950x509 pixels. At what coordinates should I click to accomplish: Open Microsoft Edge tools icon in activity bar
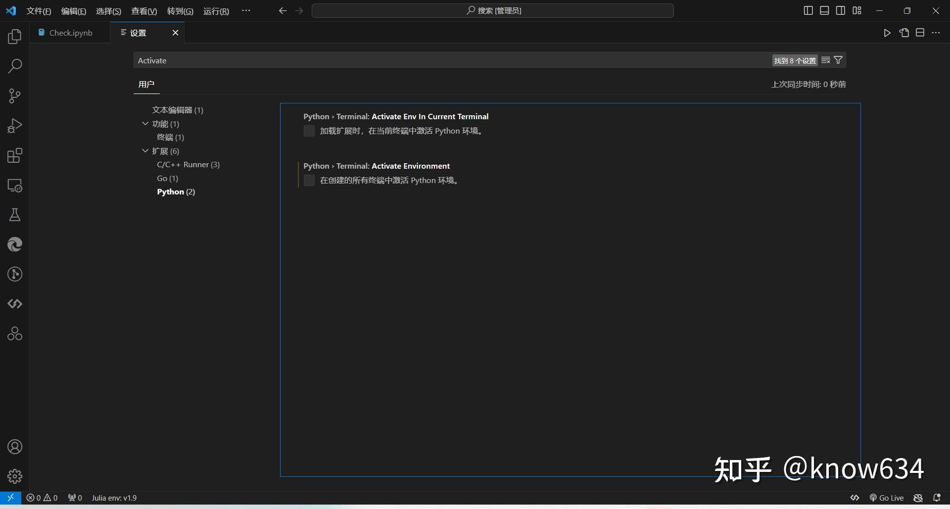coord(15,244)
